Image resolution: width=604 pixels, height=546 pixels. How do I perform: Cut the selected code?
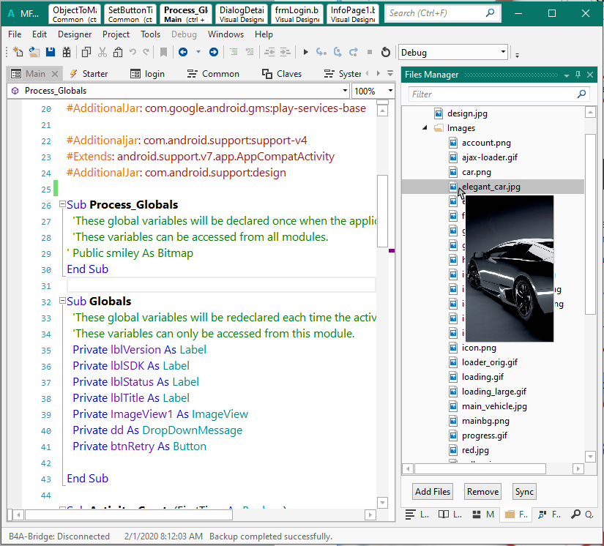pos(102,52)
